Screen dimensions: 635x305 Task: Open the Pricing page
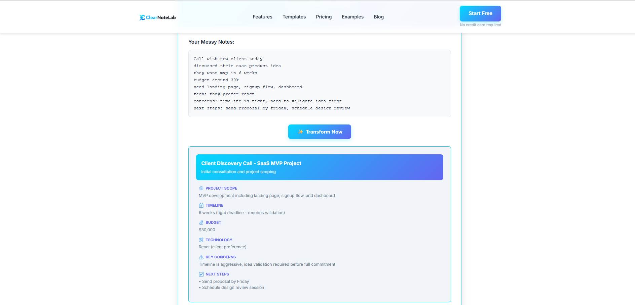pos(324,17)
